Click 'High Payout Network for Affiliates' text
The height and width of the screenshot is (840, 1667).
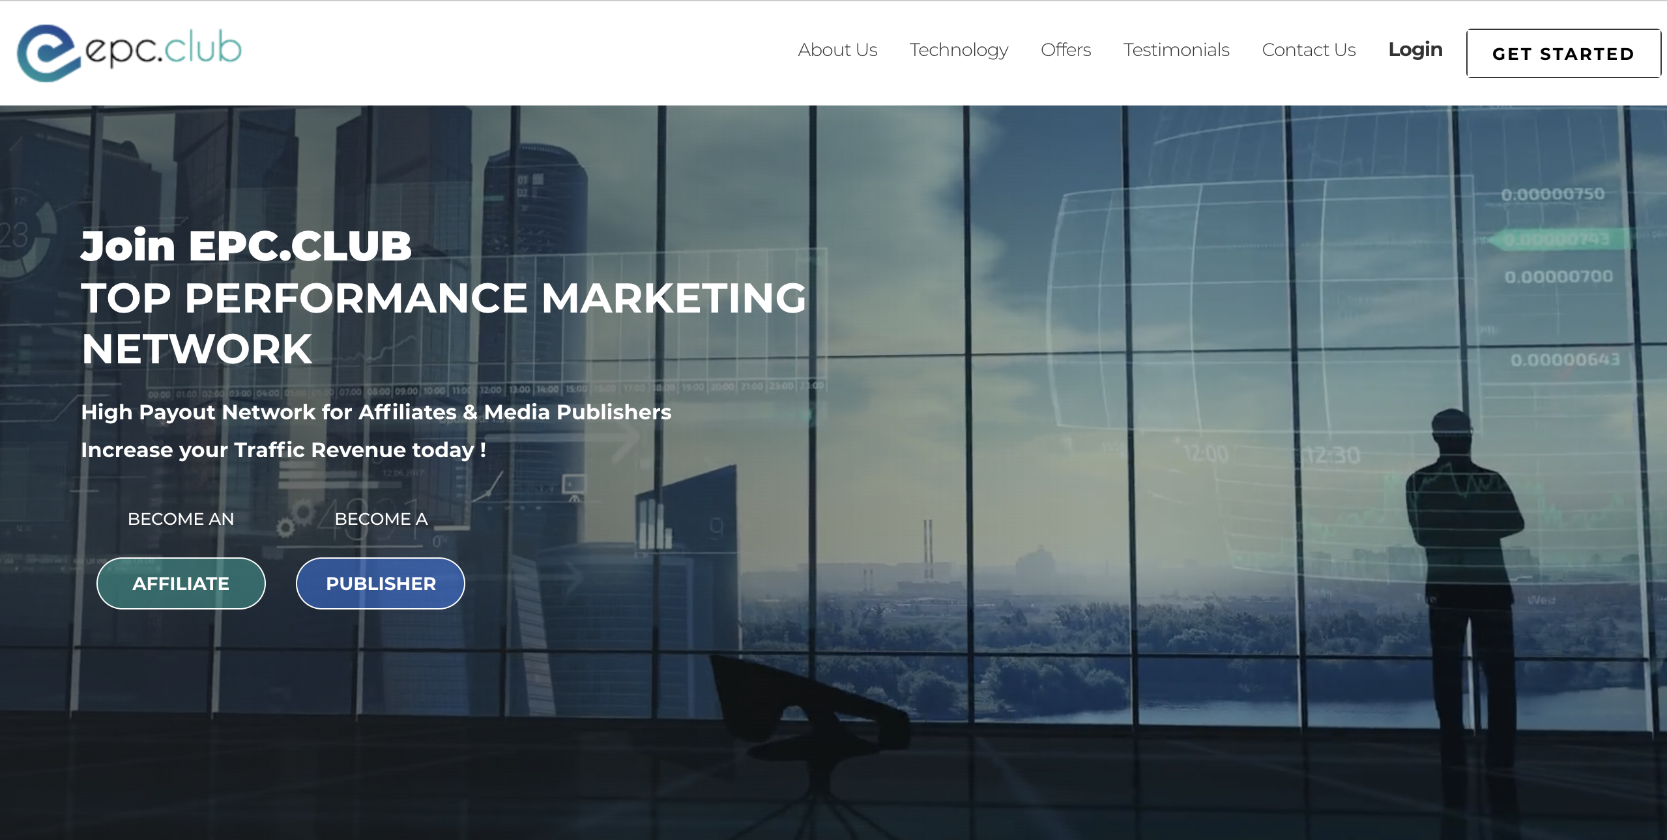coord(268,412)
